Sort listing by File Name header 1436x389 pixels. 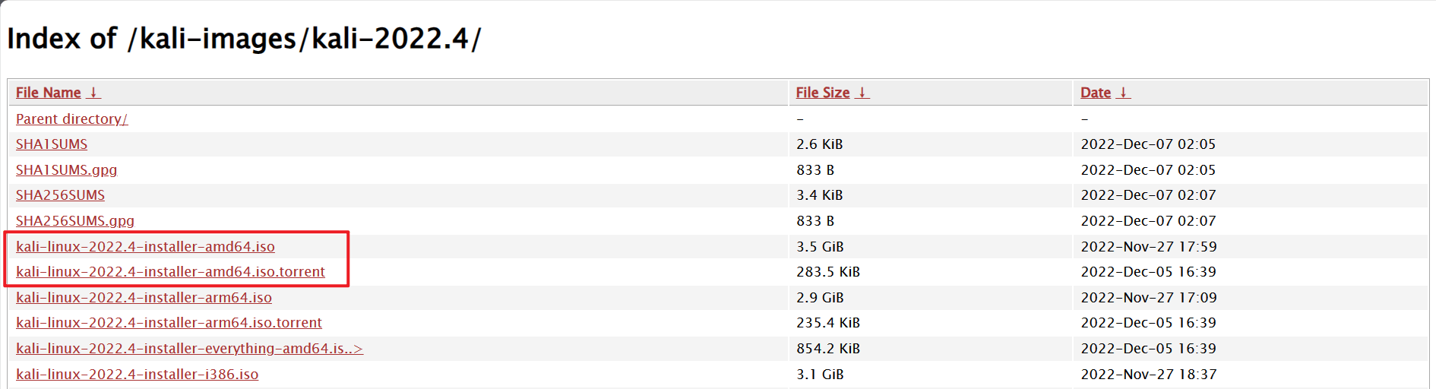click(x=49, y=93)
